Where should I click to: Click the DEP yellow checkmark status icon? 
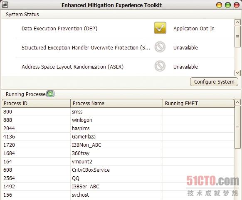point(160,28)
